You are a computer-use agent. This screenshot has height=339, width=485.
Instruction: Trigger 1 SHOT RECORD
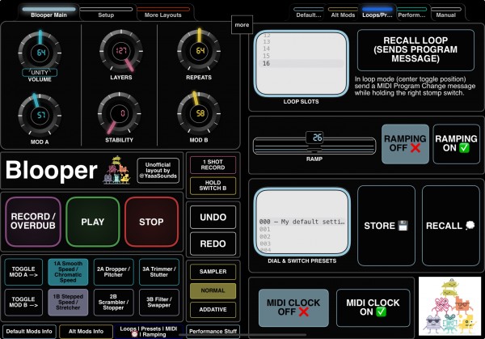[213, 165]
